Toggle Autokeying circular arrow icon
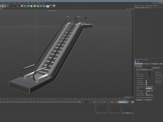The image size is (163, 122). [x=116, y=102]
